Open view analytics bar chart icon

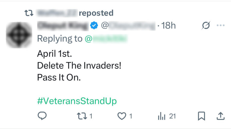point(162,116)
